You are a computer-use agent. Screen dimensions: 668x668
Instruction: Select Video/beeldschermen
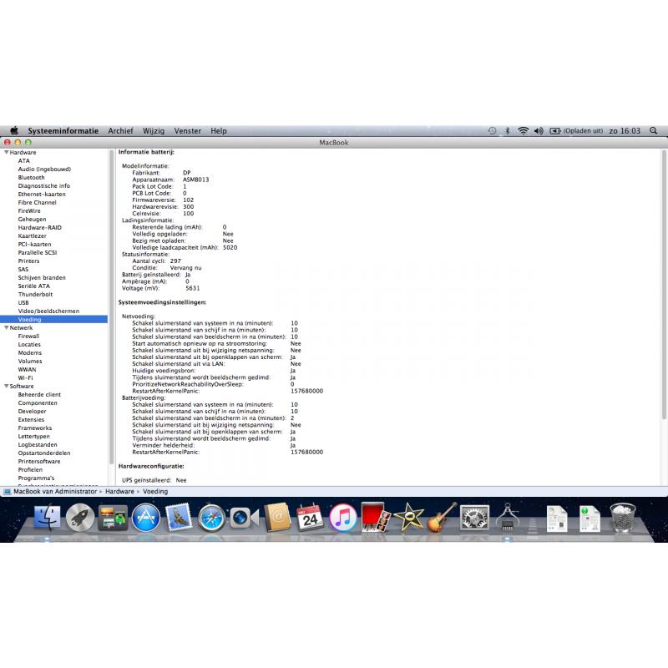(48, 311)
